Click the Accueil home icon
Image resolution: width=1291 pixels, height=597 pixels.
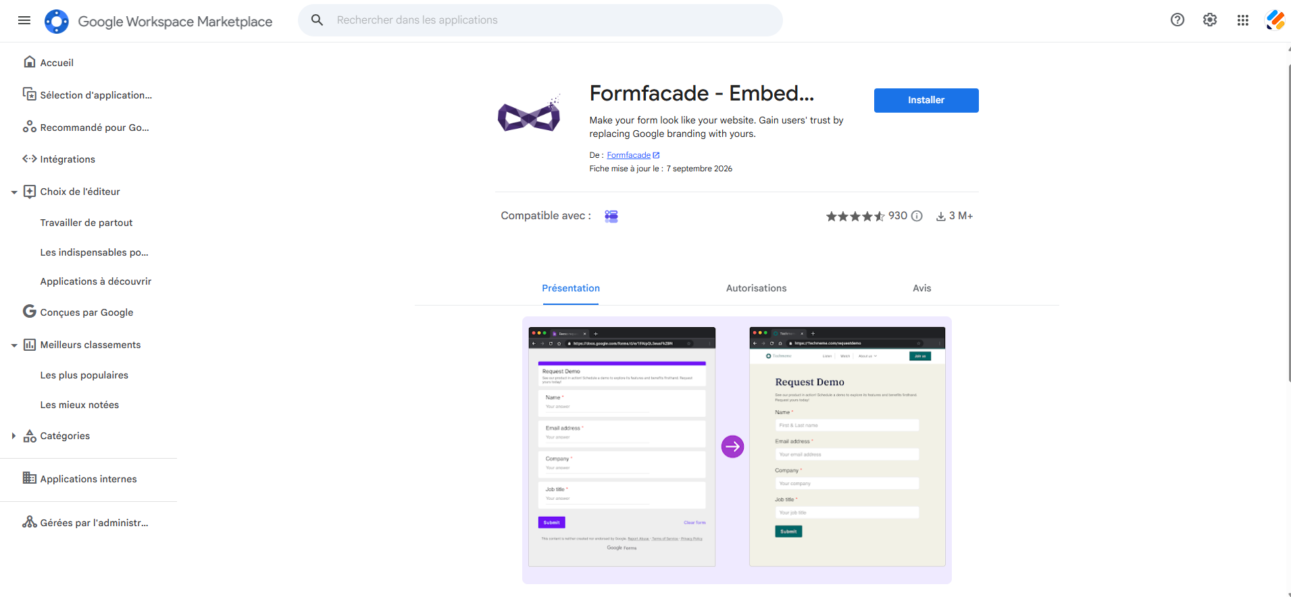30,62
